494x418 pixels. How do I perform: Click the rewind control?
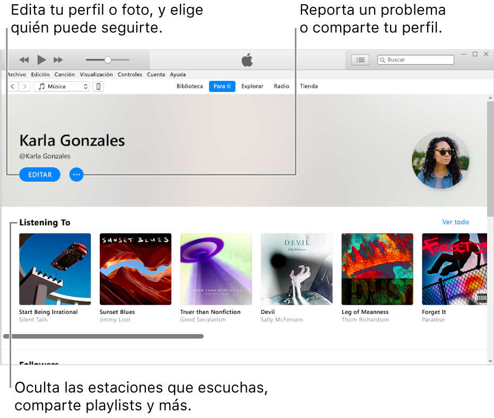point(24,59)
